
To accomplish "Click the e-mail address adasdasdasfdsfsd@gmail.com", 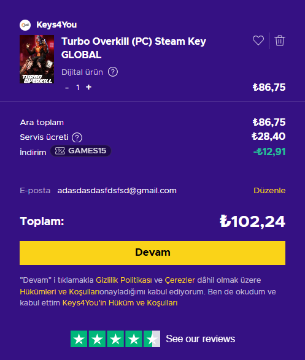I will pos(117,191).
